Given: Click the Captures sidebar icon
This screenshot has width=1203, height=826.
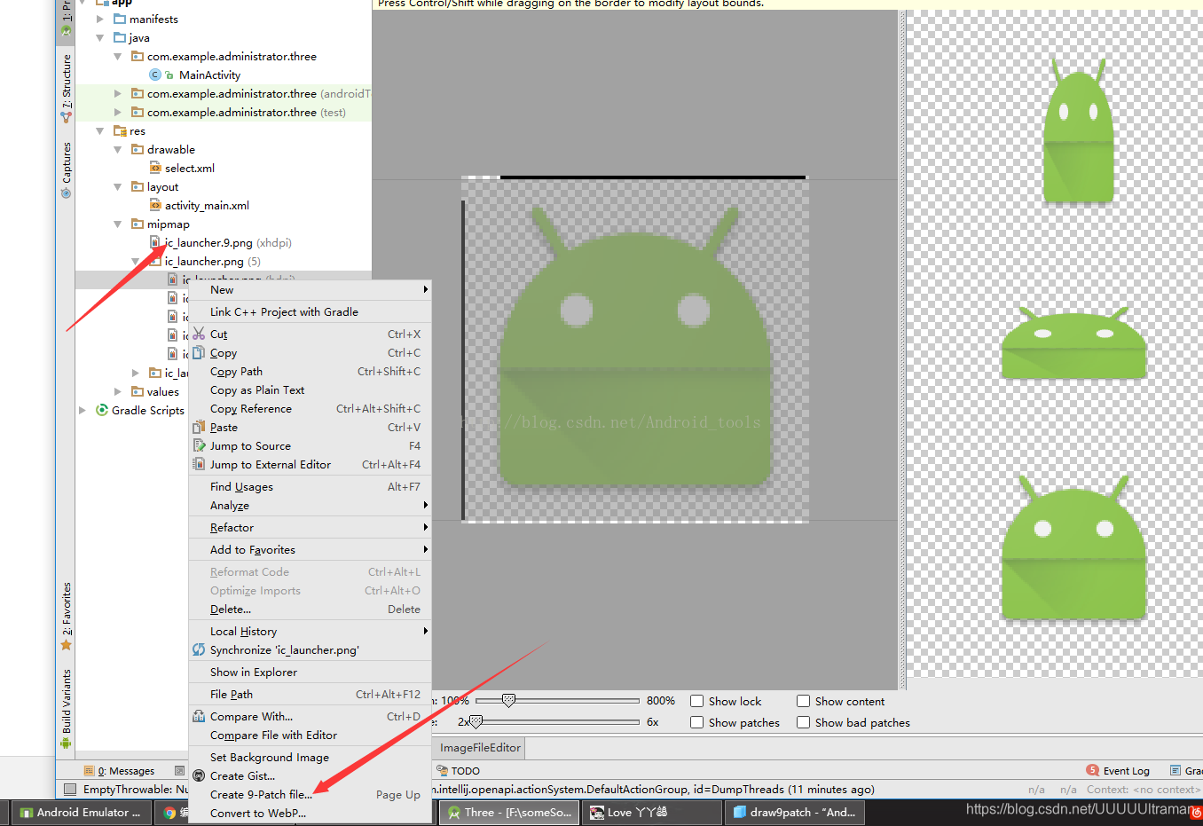Looking at the screenshot, I should 66,193.
